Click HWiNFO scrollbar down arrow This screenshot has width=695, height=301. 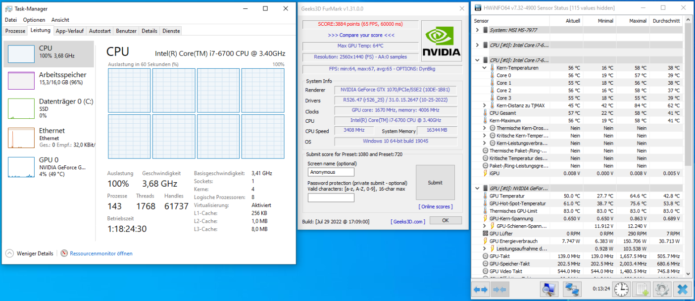[688, 273]
